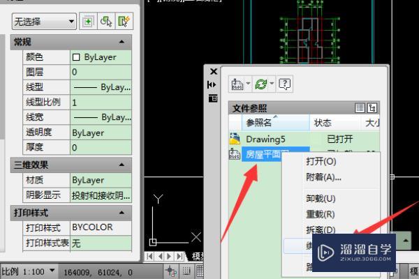Go to first layout tab arrow

point(150,257)
